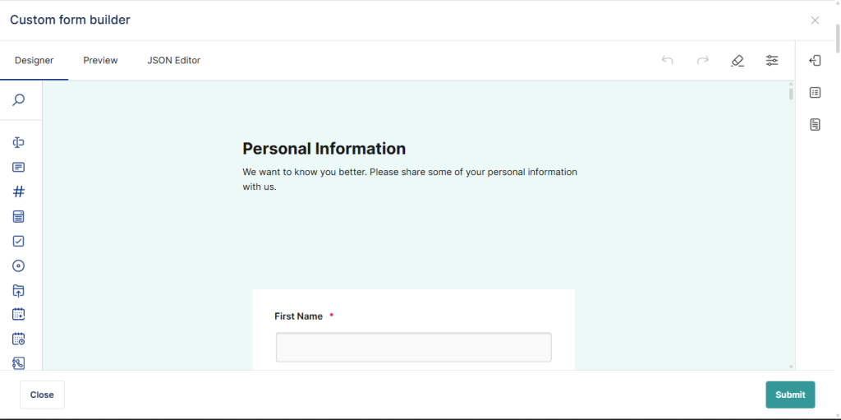Add a checkbox question from the toolbox

pos(18,241)
